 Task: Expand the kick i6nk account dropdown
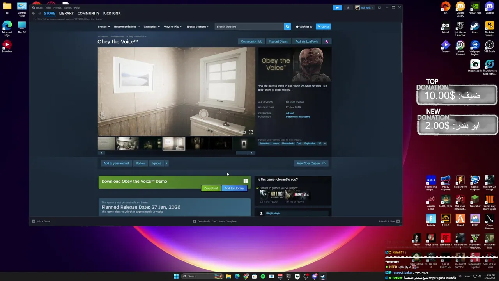[x=364, y=7]
